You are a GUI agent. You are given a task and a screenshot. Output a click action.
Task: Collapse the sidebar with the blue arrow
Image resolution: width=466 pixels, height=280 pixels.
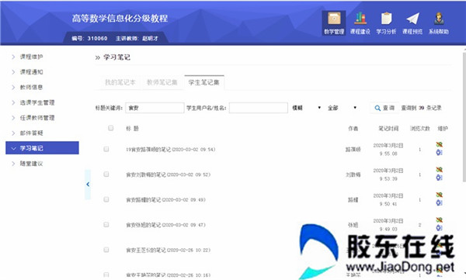88,185
